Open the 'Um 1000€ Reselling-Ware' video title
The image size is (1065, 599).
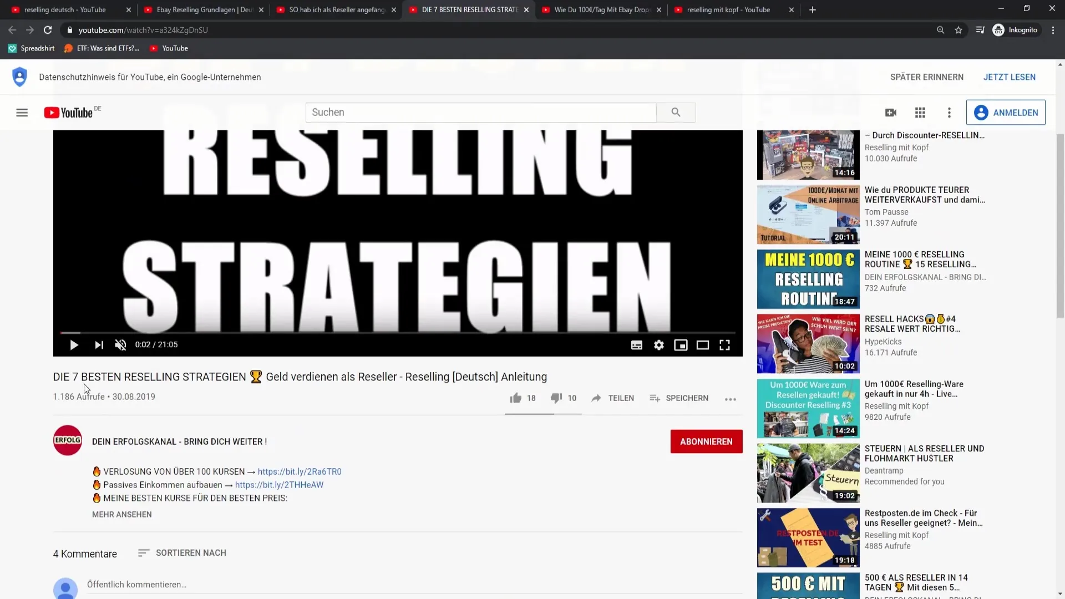click(x=914, y=389)
